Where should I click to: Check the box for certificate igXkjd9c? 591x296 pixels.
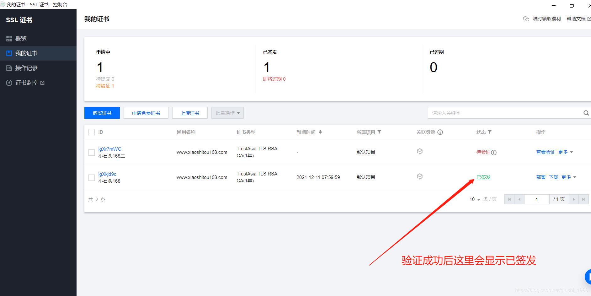tap(92, 178)
